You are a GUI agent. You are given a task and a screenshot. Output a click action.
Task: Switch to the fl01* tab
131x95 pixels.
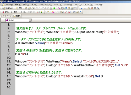pos(17,16)
